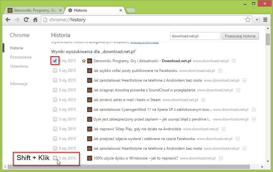Check the Jak naprawić Sklep Play checkbox
The height and width of the screenshot is (172, 273).
coord(55,129)
